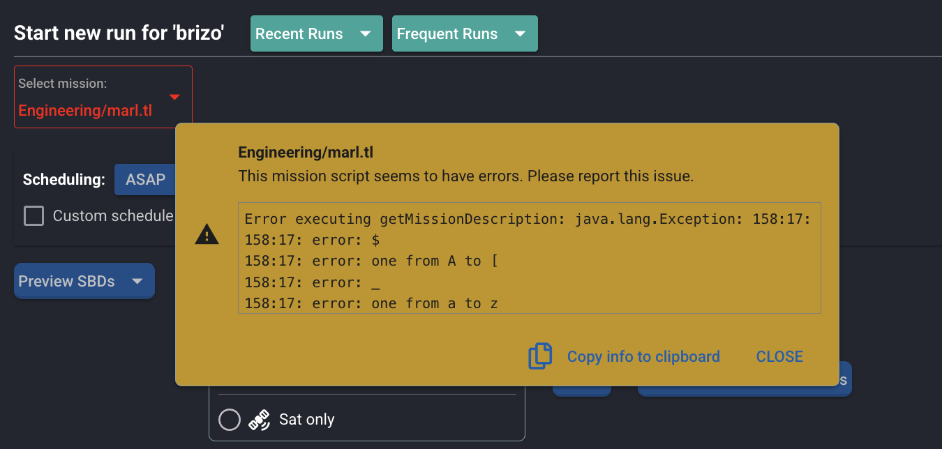Click the satellite icon beside Sat only

260,420
